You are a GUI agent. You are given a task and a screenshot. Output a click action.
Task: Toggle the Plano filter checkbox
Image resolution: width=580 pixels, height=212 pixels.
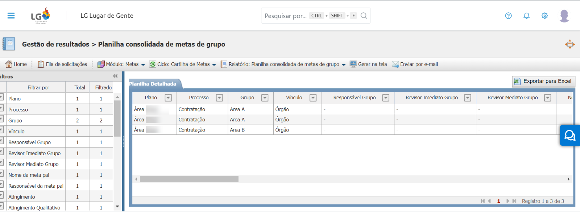(1, 97)
